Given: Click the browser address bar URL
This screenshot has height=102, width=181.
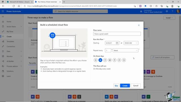Looking at the screenshot, I should point(72,6).
